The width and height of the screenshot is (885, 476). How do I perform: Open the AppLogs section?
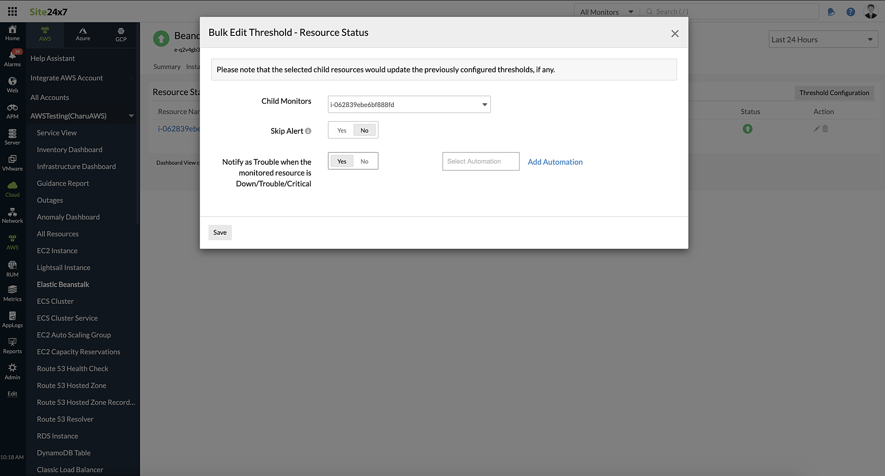click(x=12, y=319)
